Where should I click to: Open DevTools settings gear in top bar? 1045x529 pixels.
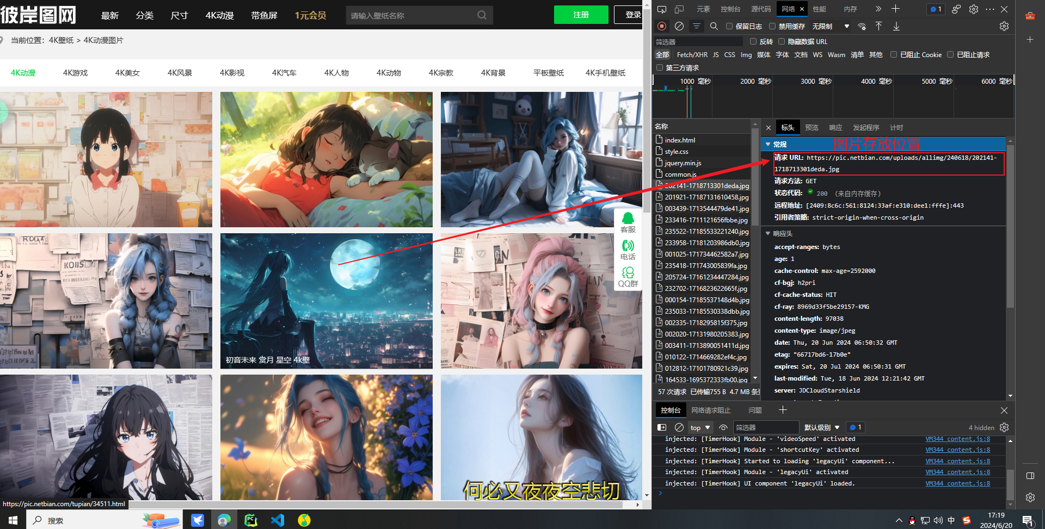coord(974,9)
